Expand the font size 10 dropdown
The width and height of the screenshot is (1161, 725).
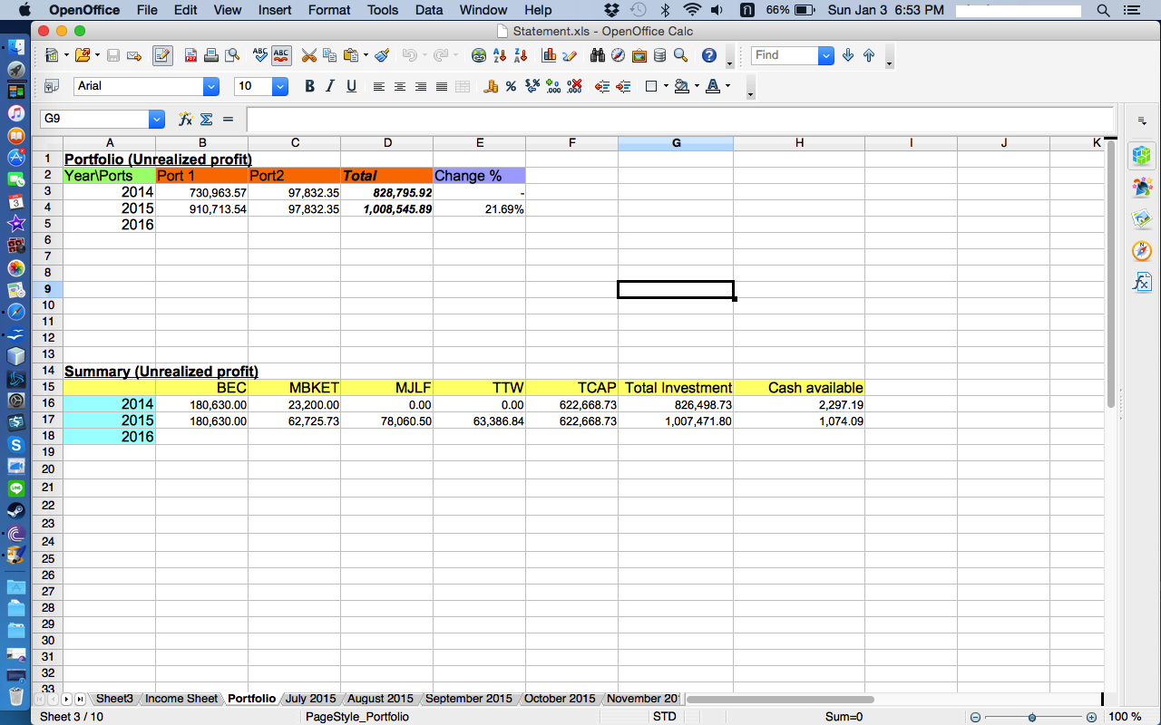click(280, 86)
